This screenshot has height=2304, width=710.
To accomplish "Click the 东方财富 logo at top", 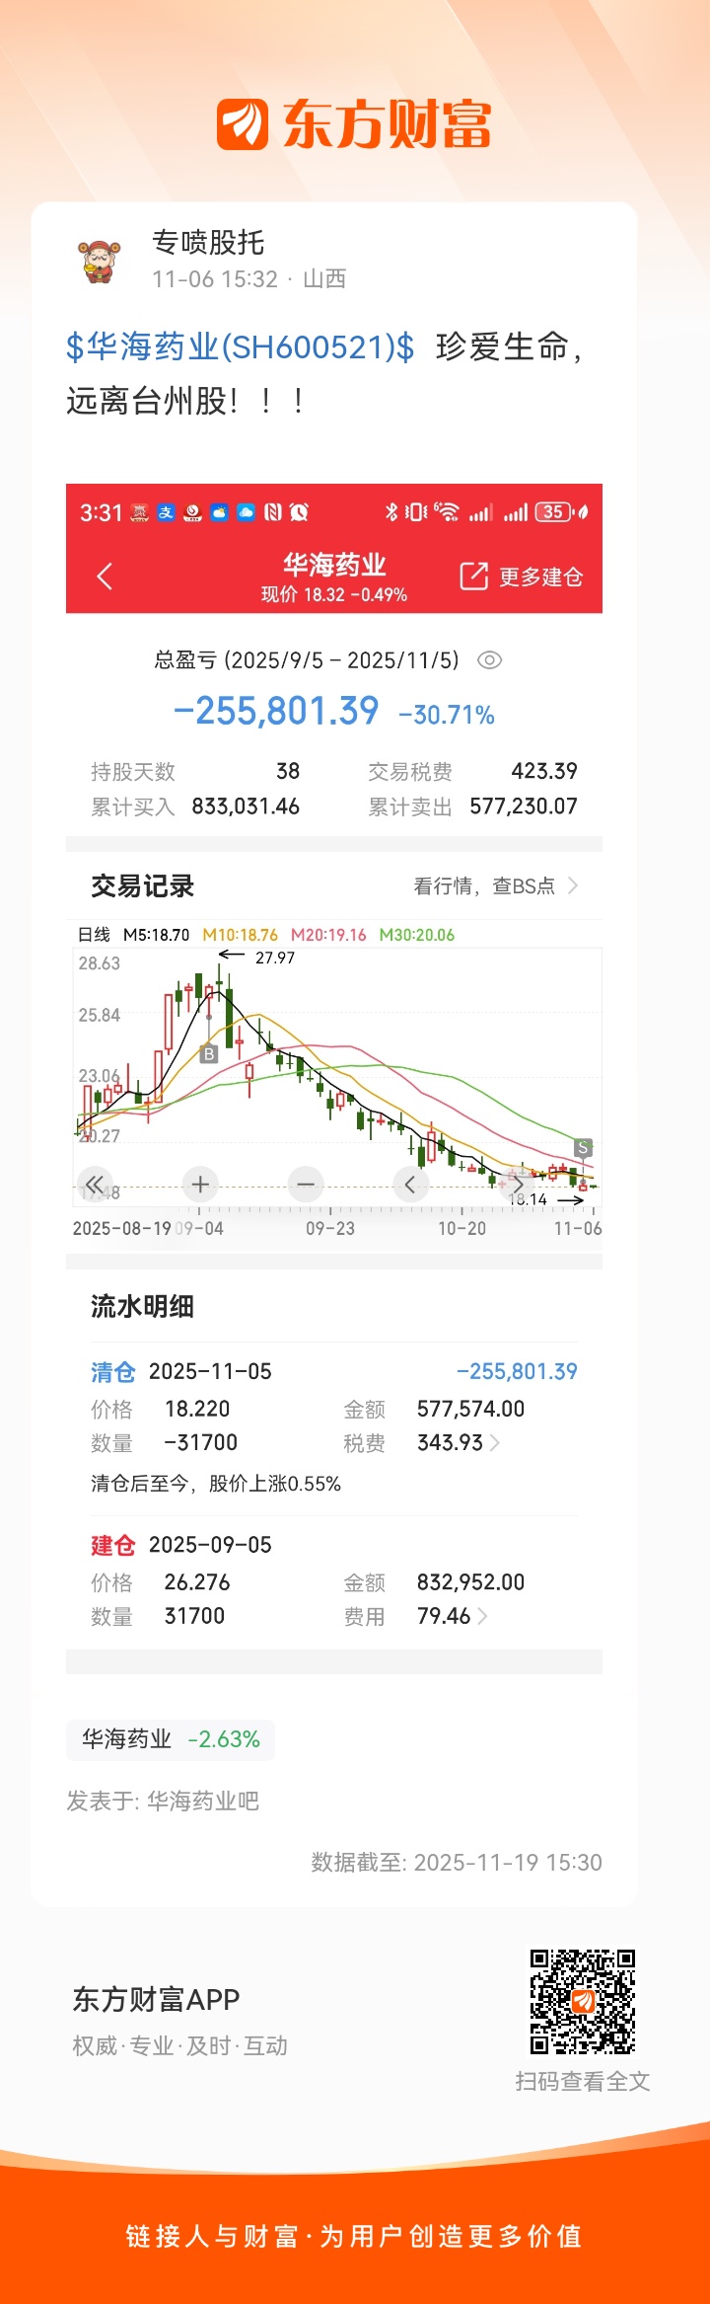I will pos(354,124).
